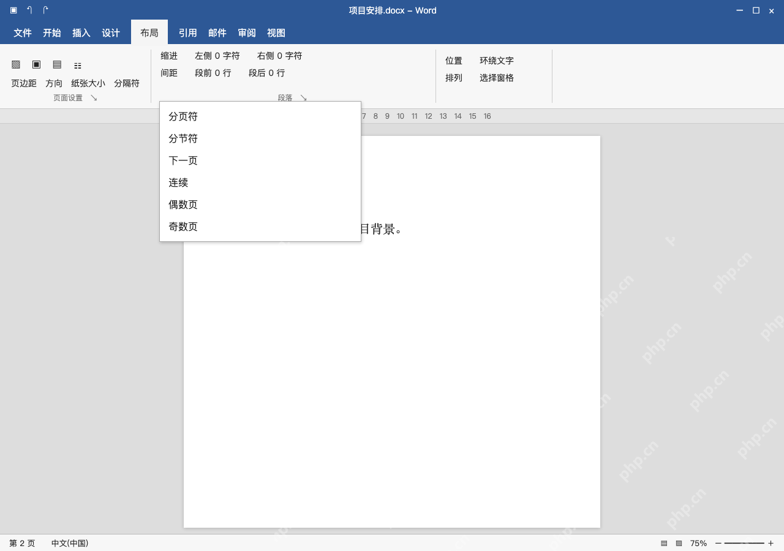Switch to the 插入 tab
Image resolution: width=784 pixels, height=551 pixels.
81,33
